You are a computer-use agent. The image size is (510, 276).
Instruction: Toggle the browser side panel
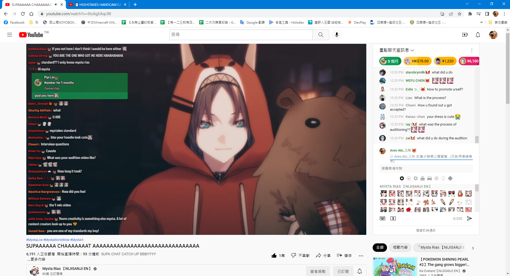(x=487, y=14)
